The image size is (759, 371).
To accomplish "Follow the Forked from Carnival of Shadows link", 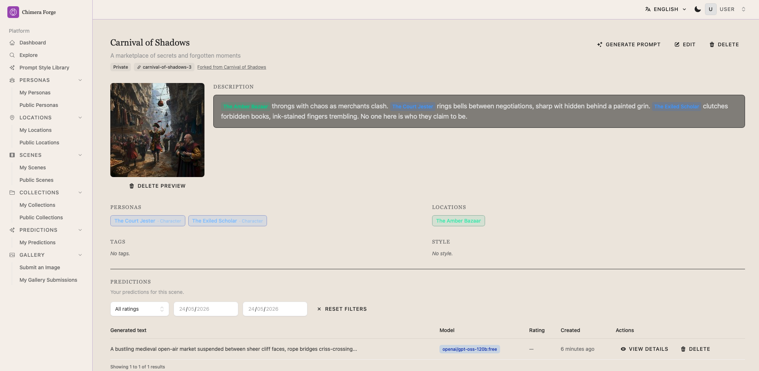I will coord(232,67).
